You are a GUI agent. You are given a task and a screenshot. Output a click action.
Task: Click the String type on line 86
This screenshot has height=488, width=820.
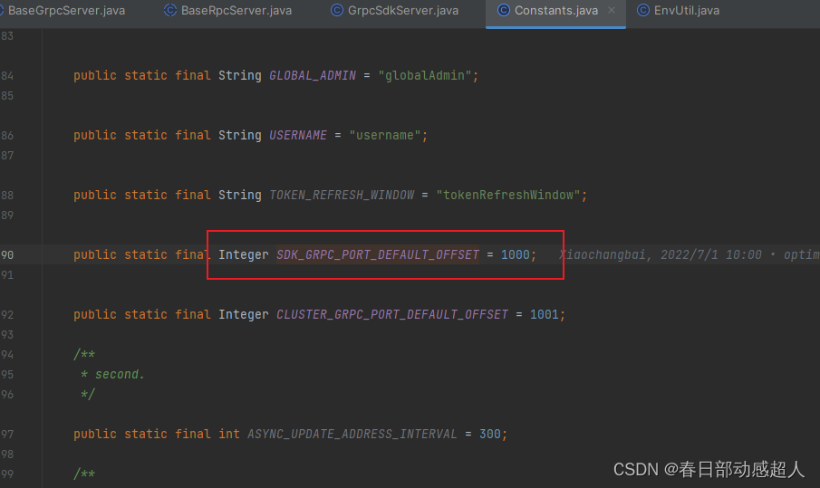coord(239,135)
